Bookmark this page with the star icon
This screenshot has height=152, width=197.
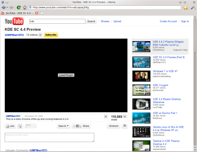(185, 8)
